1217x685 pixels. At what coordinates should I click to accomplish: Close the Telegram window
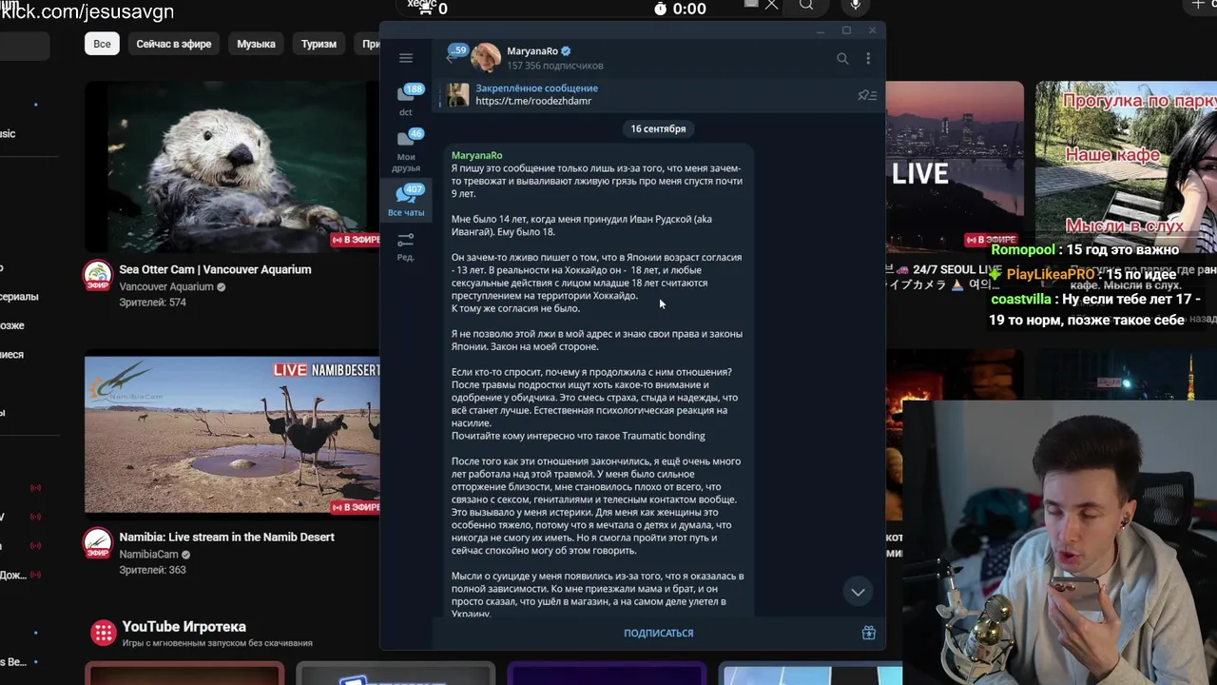(872, 30)
